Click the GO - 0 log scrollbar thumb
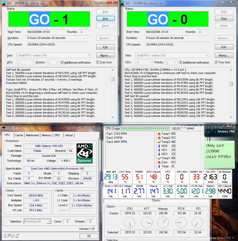 [x=231, y=84]
